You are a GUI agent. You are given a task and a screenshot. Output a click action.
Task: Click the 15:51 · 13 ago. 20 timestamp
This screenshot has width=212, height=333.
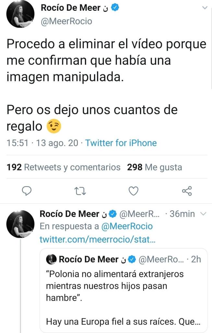(42, 143)
